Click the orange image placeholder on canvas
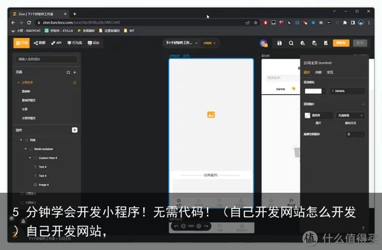The width and height of the screenshot is (382, 250). coord(211,115)
